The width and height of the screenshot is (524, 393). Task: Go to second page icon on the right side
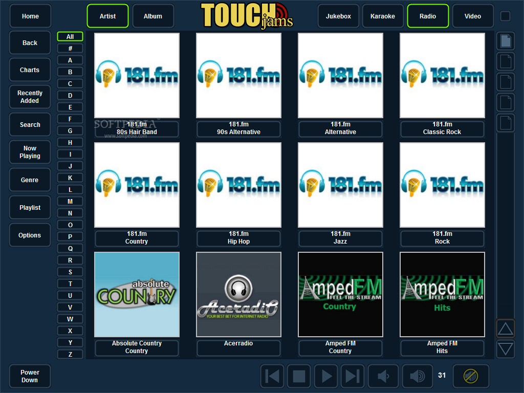click(505, 61)
